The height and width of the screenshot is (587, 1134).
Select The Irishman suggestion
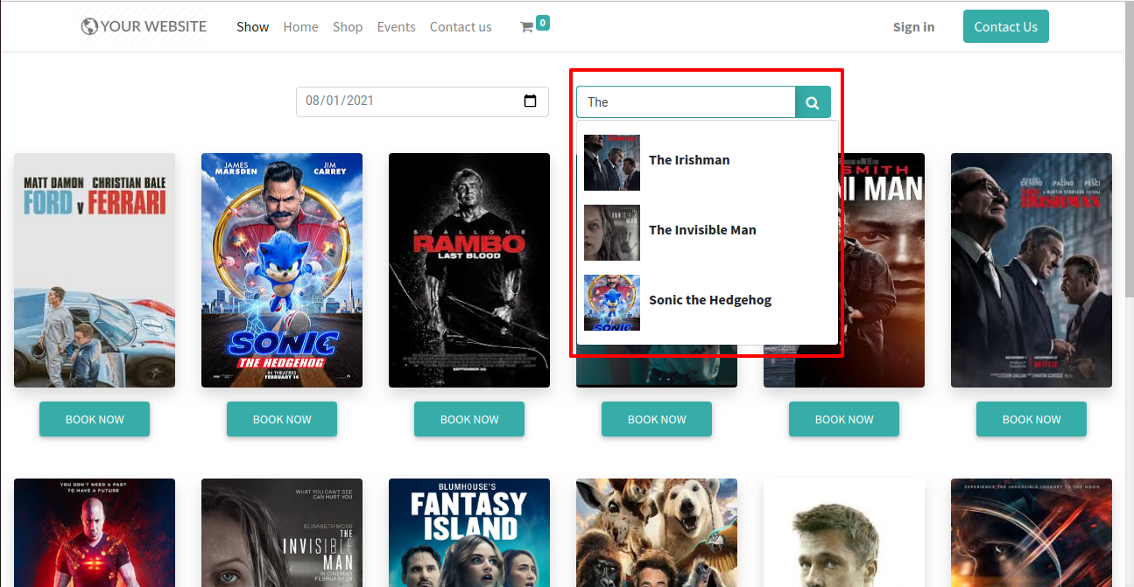click(708, 163)
